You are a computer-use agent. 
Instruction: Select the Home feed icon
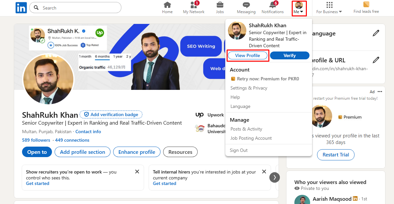pyautogui.click(x=167, y=7)
